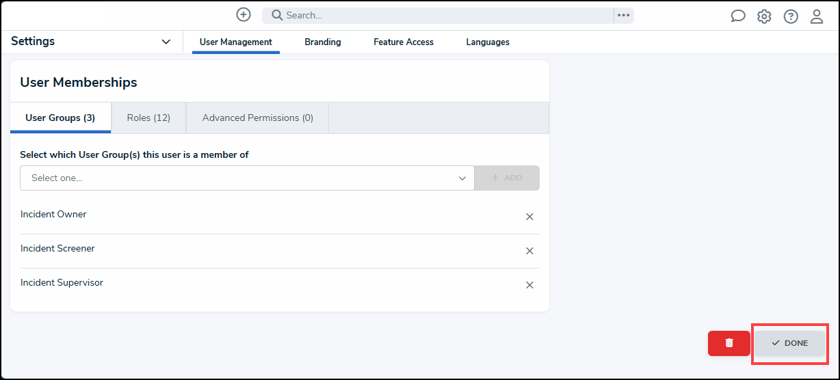Open the Feature Access tab
The image size is (840, 380).
[404, 42]
